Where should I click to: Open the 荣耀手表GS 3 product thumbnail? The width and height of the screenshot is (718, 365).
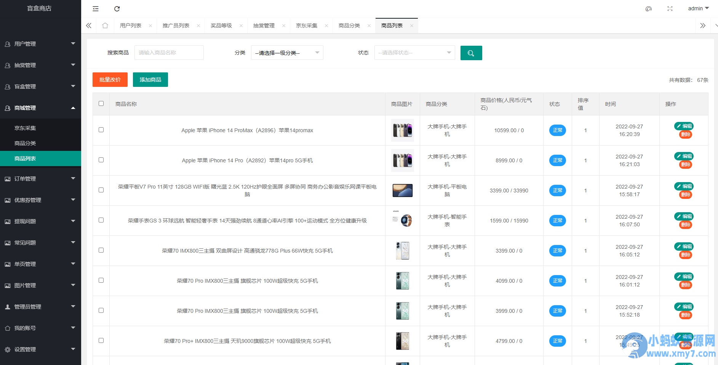coord(403,221)
